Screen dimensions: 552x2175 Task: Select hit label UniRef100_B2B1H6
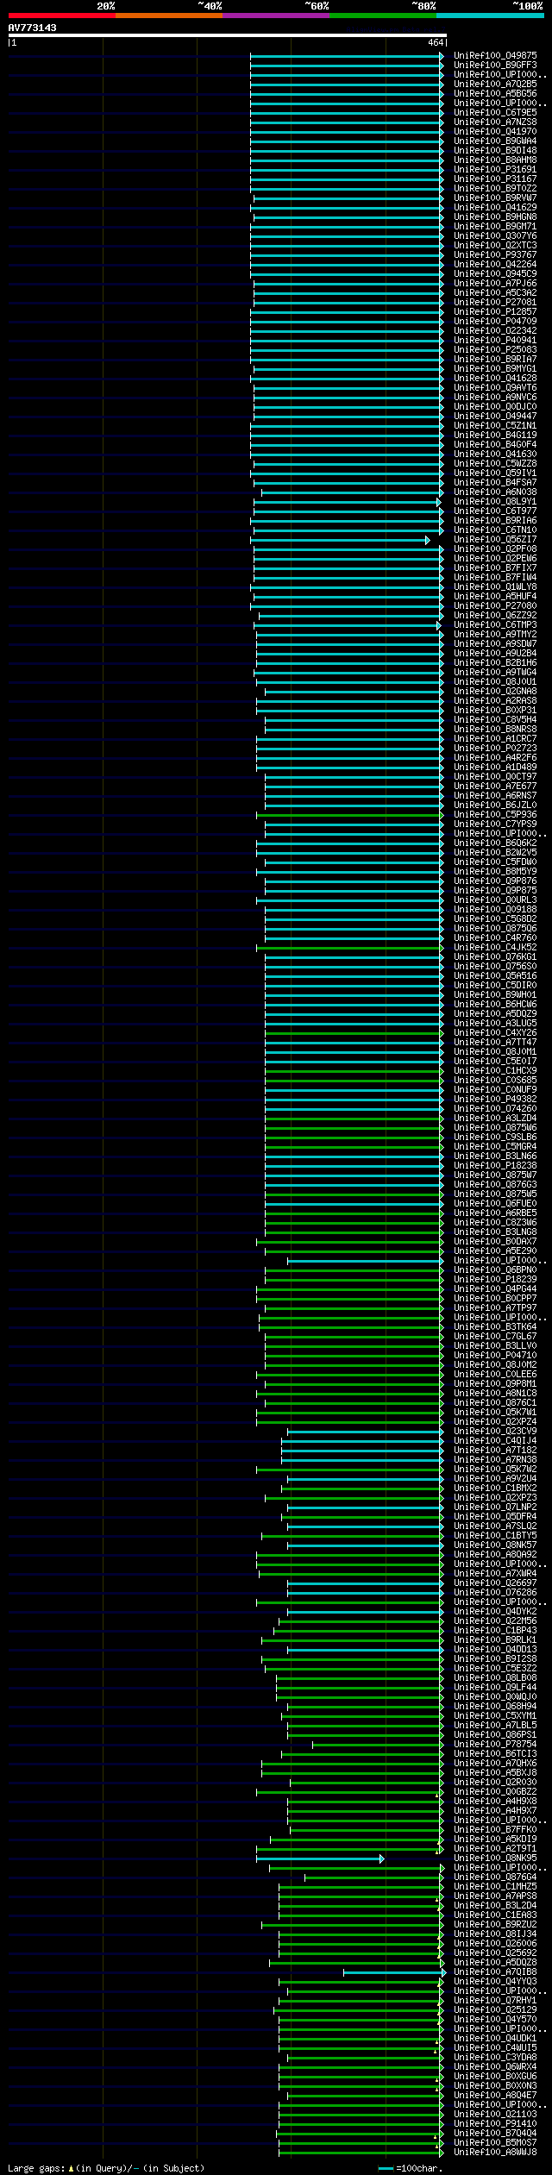[x=495, y=662]
